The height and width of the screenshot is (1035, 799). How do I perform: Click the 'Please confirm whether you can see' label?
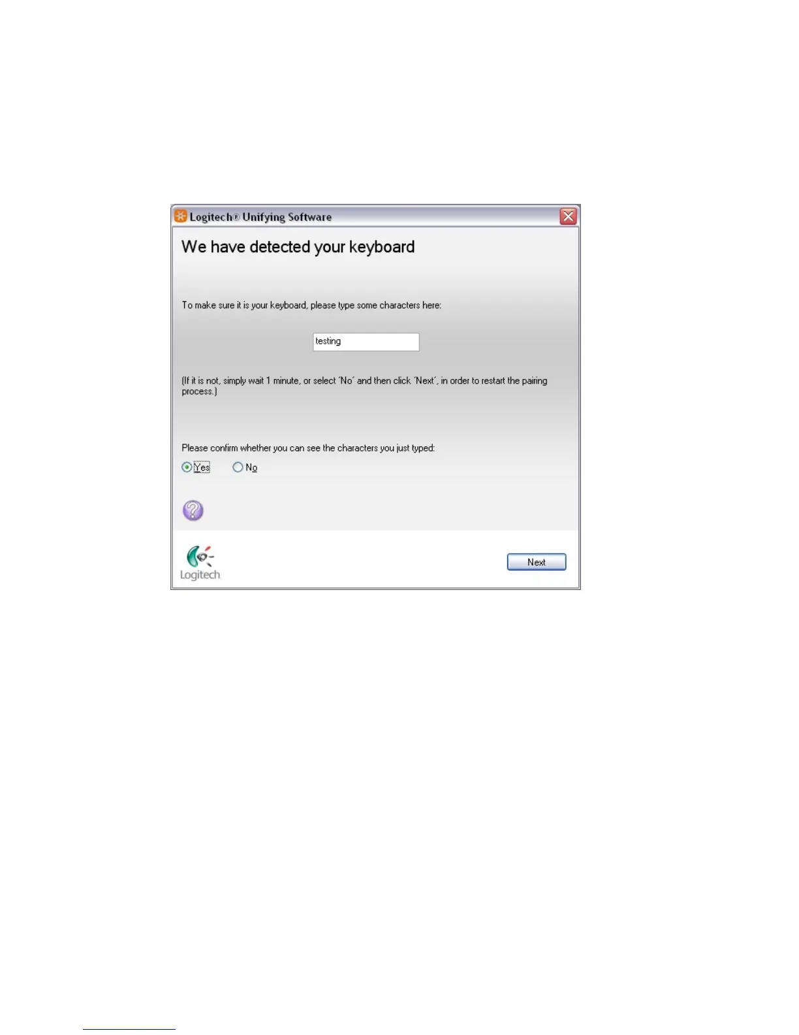tap(308, 448)
